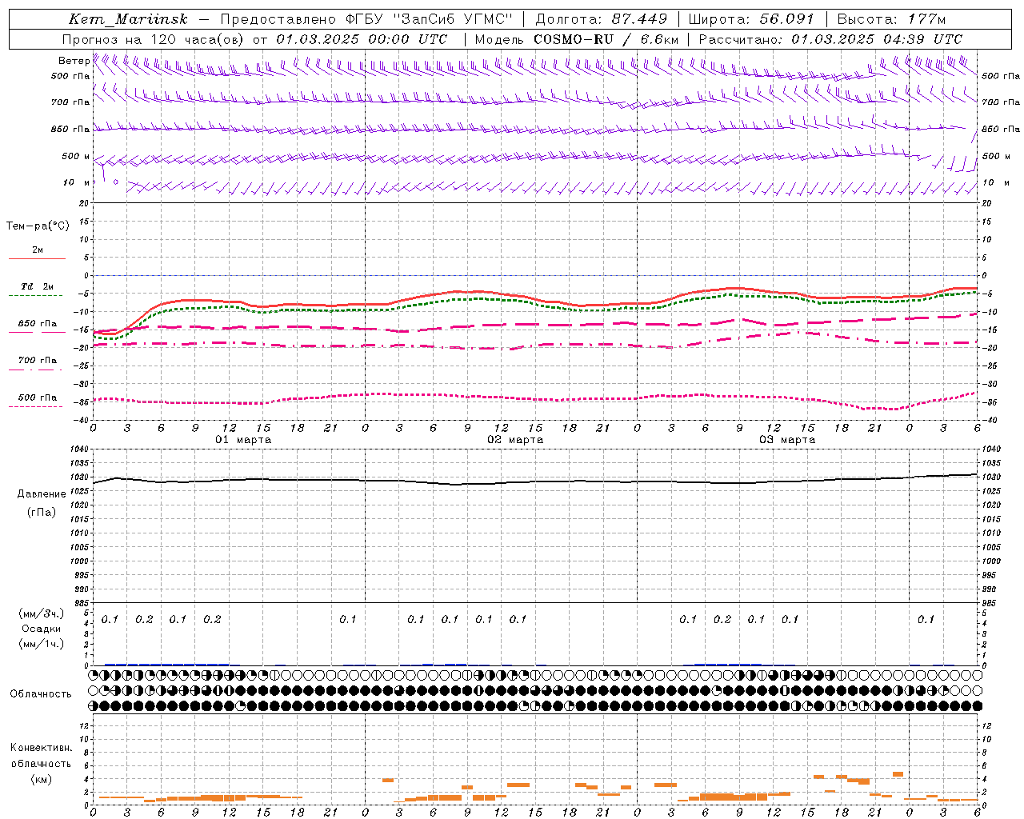Click the Td 2м dew point legend entry
The height and width of the screenshot is (819, 1024).
pos(38,286)
